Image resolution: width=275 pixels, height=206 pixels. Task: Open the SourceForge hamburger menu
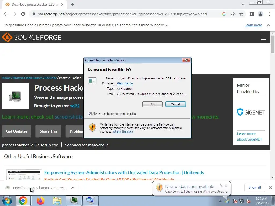click(264, 38)
